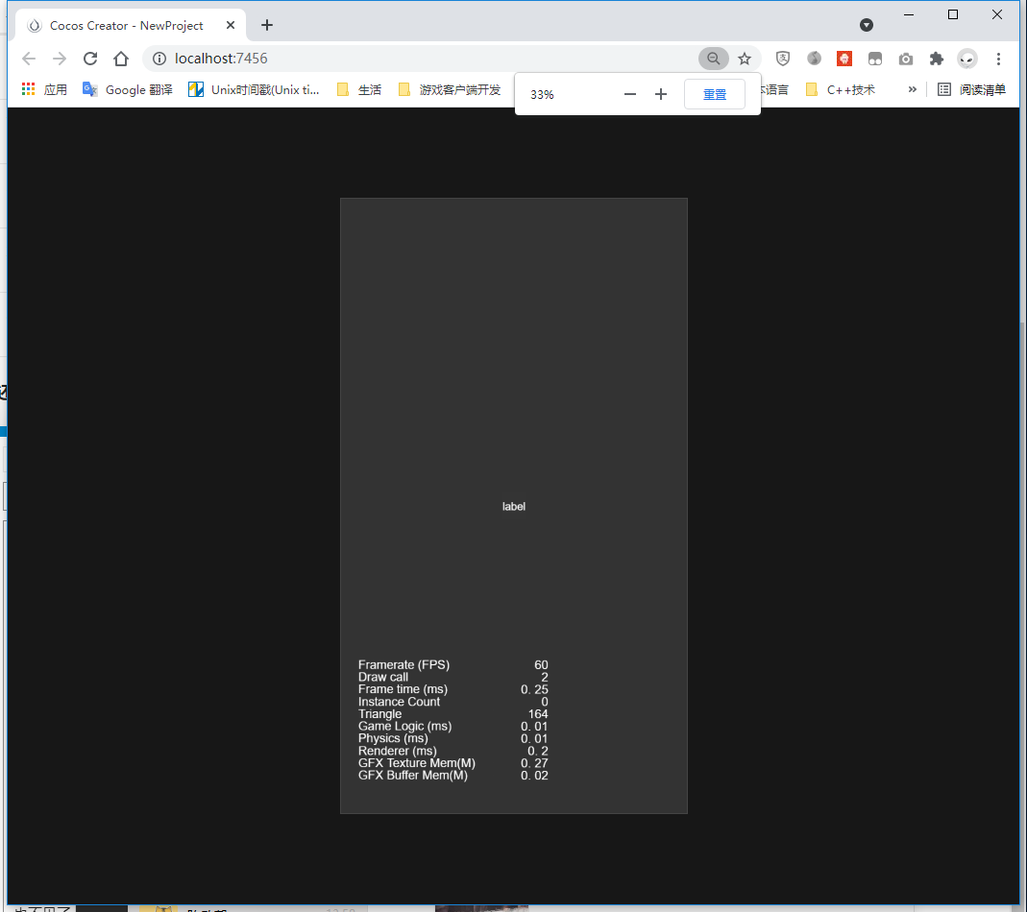1027x912 pixels.
Task: Bookmark this page with the star icon
Action: (745, 59)
